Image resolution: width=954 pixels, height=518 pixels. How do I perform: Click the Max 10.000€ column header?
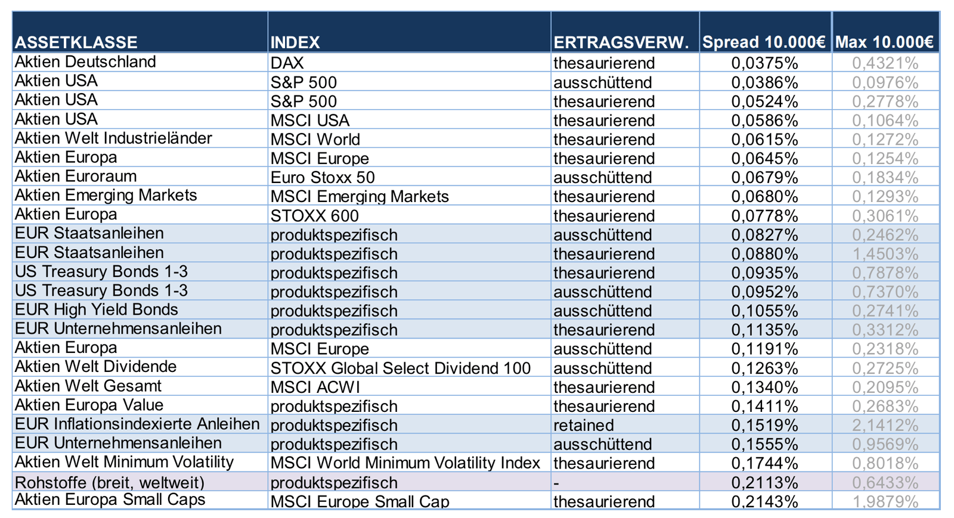(884, 42)
